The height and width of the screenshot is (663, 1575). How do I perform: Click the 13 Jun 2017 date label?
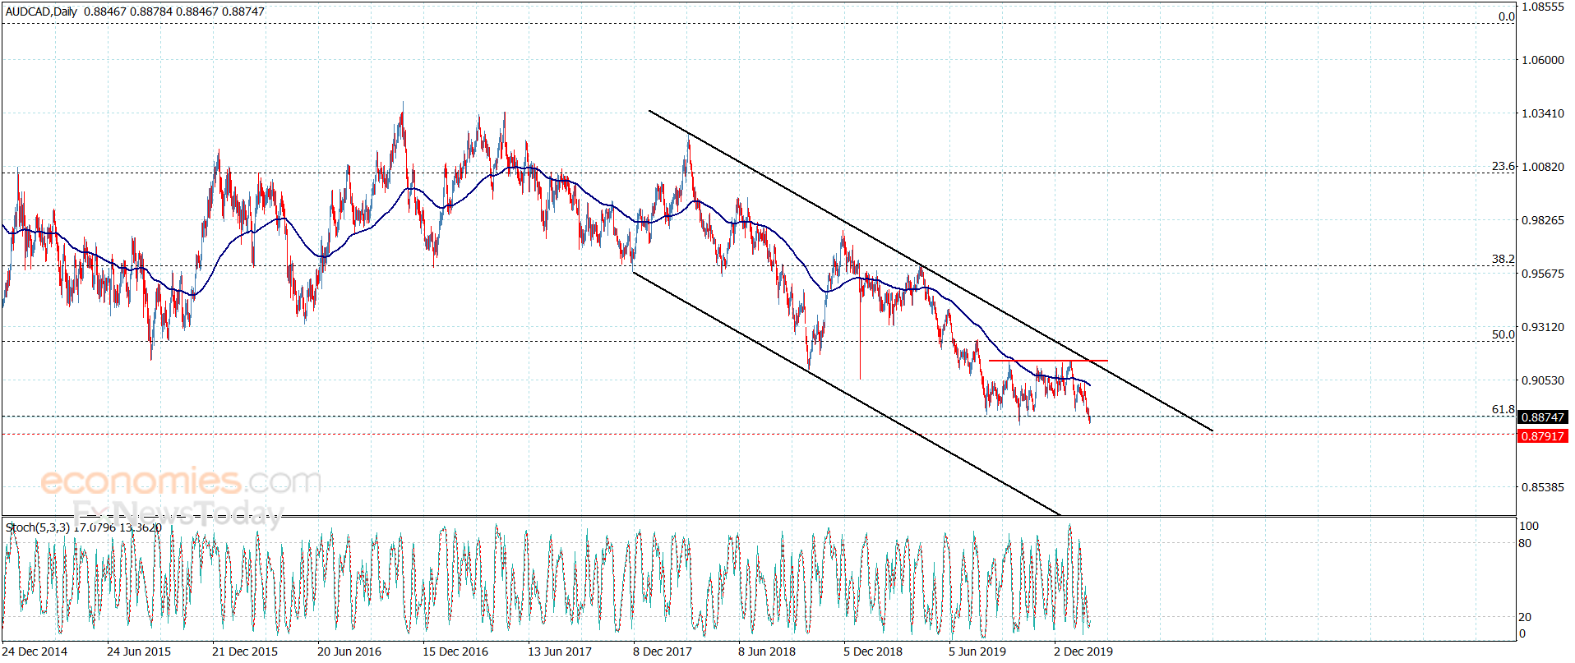[560, 651]
